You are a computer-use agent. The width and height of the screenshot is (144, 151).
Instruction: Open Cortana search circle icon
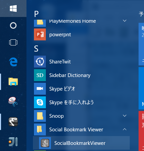pos(13,25)
